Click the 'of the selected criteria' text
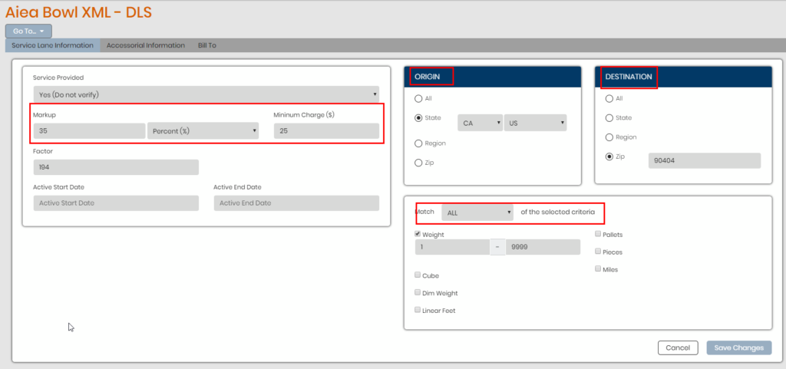Screen dimensions: 786x369 (557, 213)
